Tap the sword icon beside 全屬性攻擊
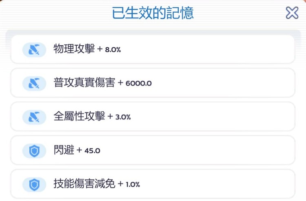Image resolution: width=306 pixels, height=201 pixels. click(x=34, y=117)
